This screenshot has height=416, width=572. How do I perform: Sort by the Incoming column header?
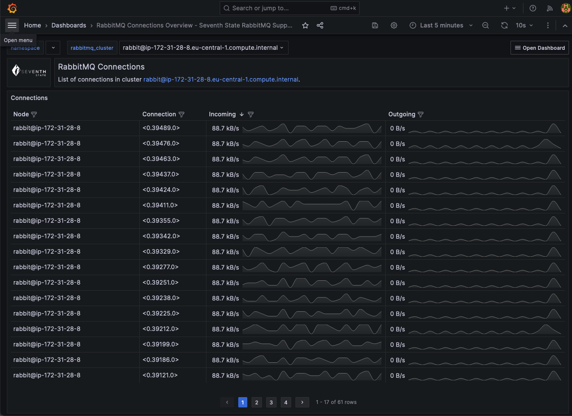[222, 114]
